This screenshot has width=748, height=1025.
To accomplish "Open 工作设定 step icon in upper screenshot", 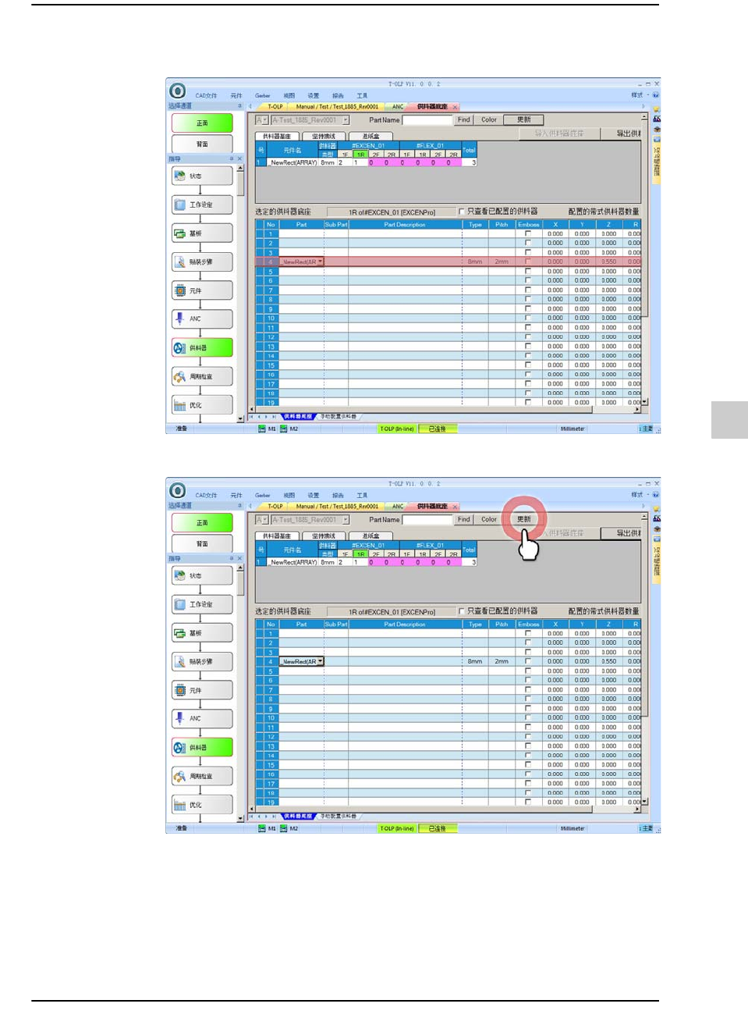I will tap(180, 205).
